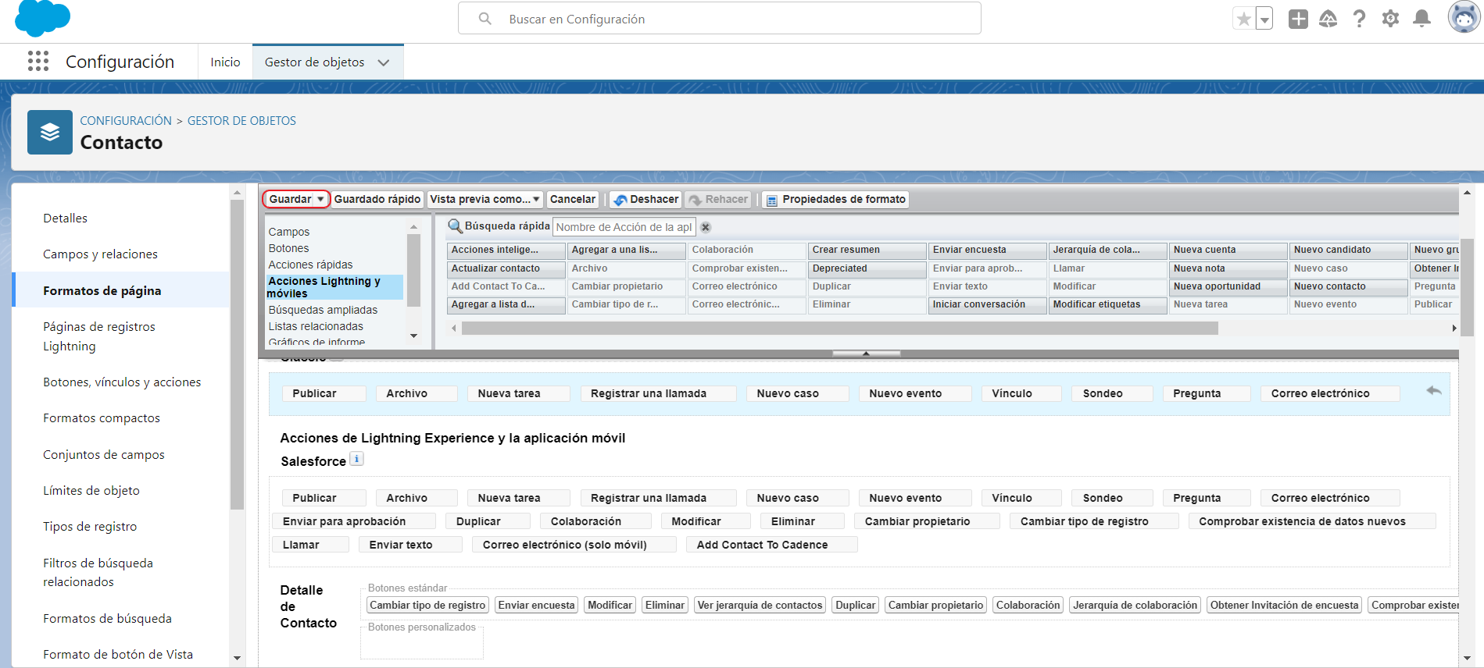Click the Rehacer redo button

pos(718,199)
